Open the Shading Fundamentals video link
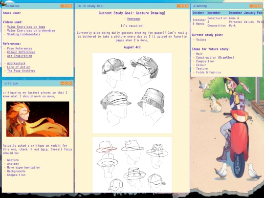This screenshot has height=198, width=264. point(23,34)
